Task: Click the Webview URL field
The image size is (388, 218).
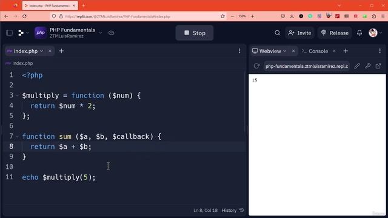Action: click(x=307, y=66)
